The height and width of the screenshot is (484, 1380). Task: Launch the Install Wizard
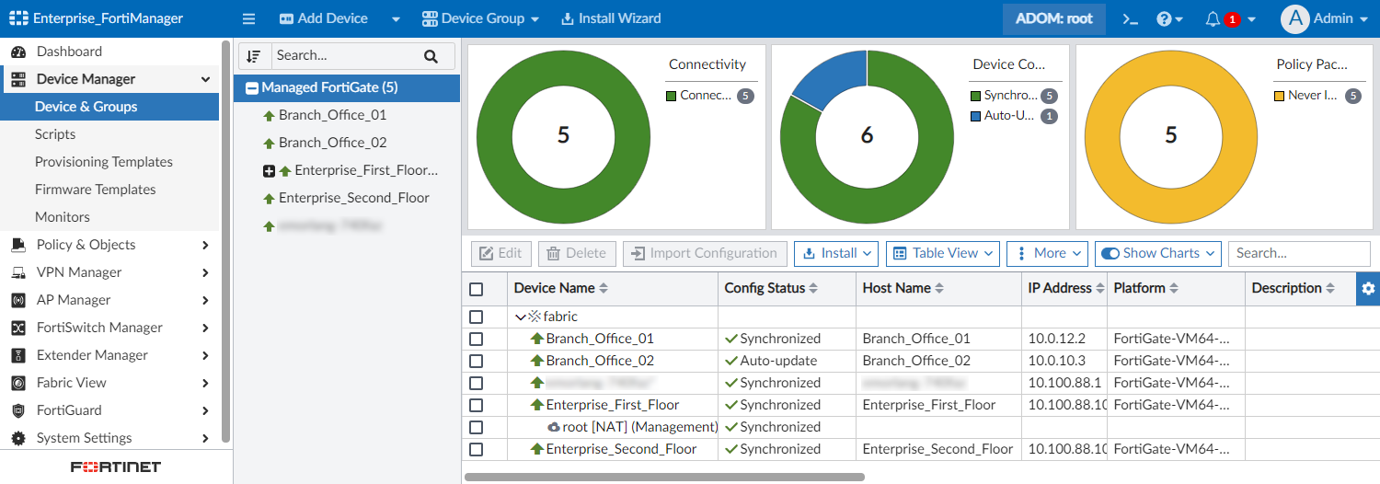tap(610, 18)
